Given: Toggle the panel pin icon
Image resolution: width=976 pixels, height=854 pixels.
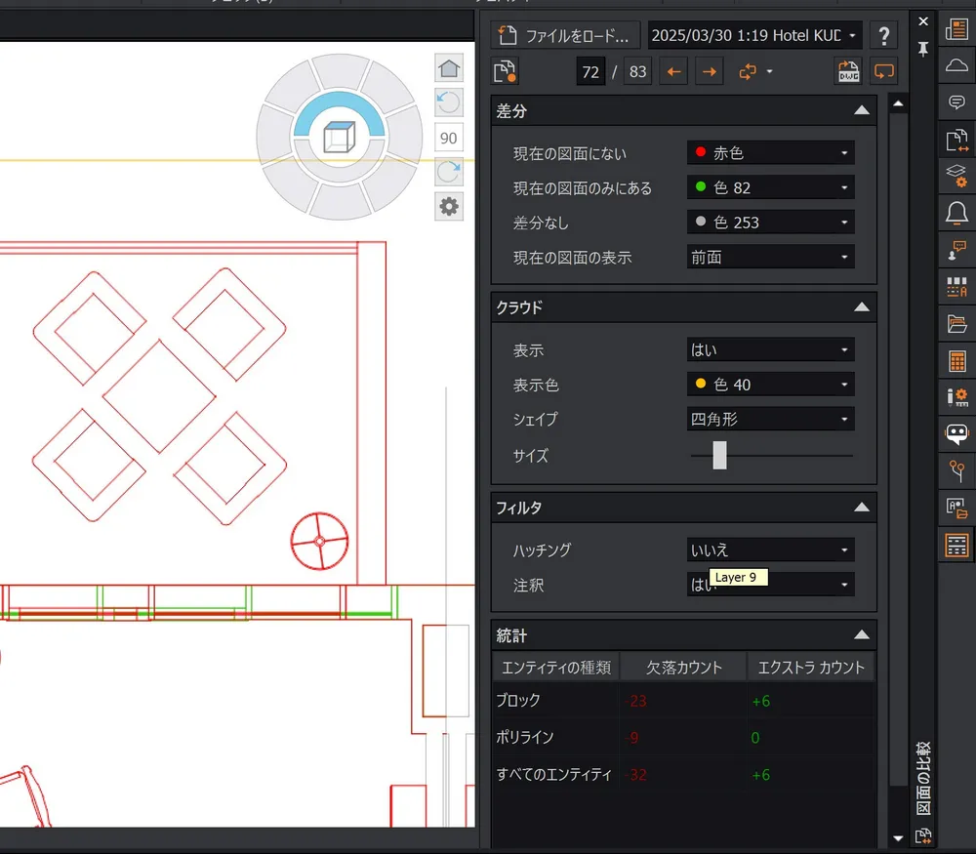Looking at the screenshot, I should click(x=923, y=49).
